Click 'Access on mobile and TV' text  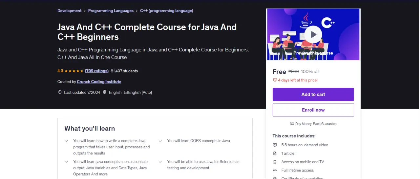(303, 162)
